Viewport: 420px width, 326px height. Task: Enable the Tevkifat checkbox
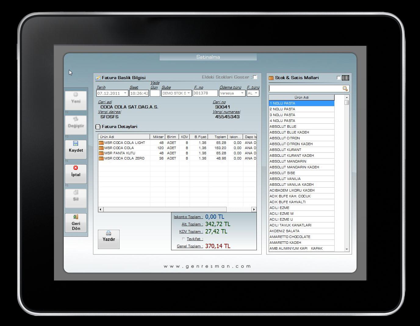183,239
